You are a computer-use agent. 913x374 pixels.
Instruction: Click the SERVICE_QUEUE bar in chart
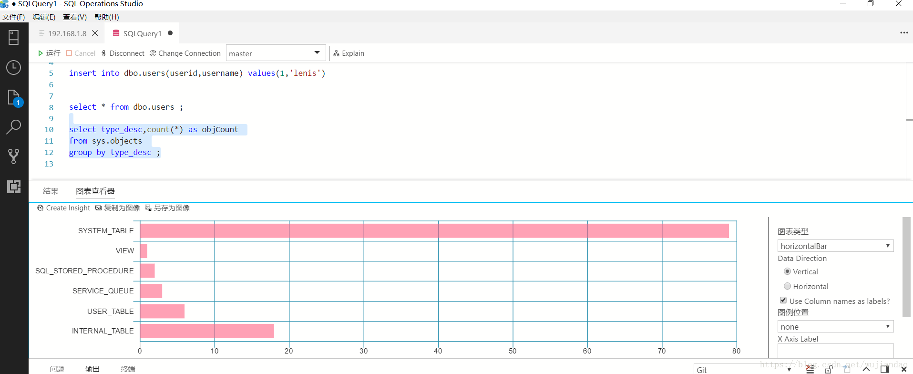151,291
